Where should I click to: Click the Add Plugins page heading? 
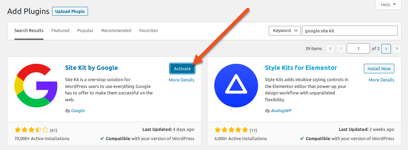[x=28, y=11]
